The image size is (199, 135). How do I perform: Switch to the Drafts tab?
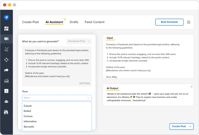pos(74,22)
